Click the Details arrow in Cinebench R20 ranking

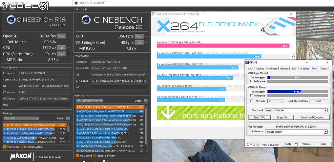point(146,101)
